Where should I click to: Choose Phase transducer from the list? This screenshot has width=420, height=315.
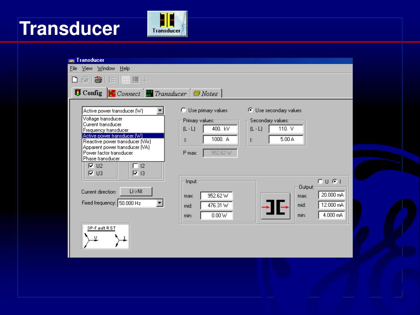coord(123,158)
